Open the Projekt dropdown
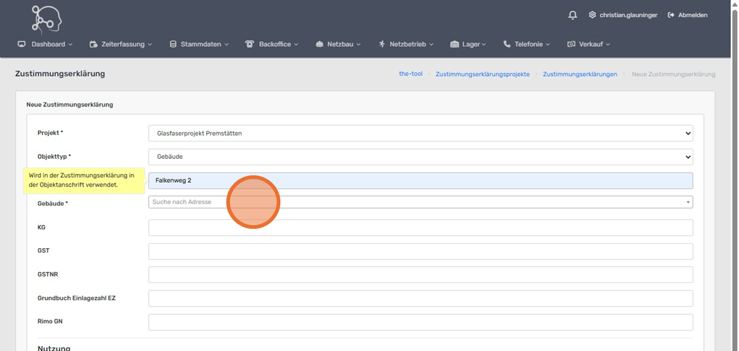This screenshot has height=351, width=739. 420,133
